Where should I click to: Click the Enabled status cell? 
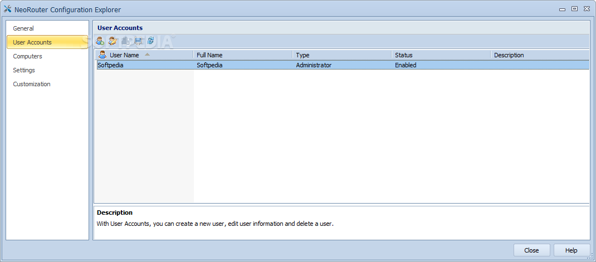[x=441, y=65]
